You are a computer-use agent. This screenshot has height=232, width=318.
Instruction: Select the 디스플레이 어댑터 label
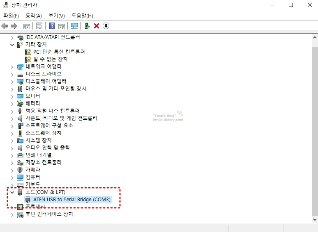tap(46, 81)
